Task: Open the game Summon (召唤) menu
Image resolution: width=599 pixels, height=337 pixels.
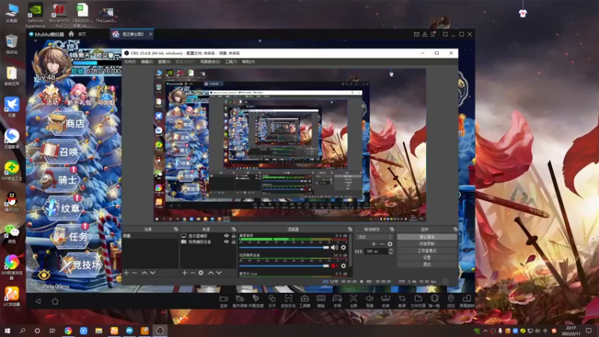Action: (x=61, y=152)
